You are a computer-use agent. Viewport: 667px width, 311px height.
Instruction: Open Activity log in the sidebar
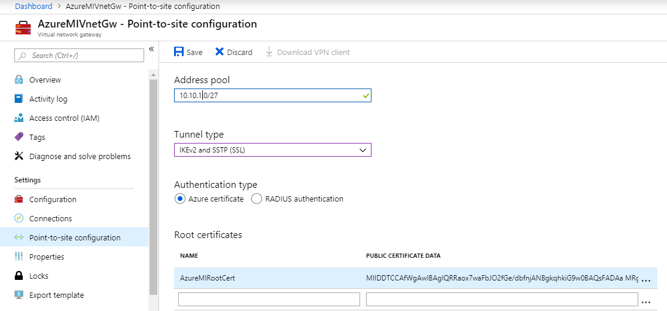tap(48, 99)
